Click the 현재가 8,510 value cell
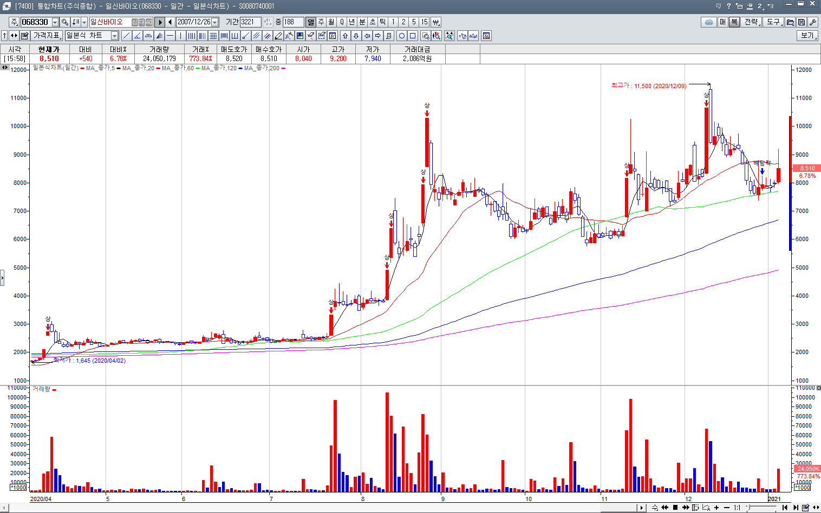 click(x=49, y=58)
